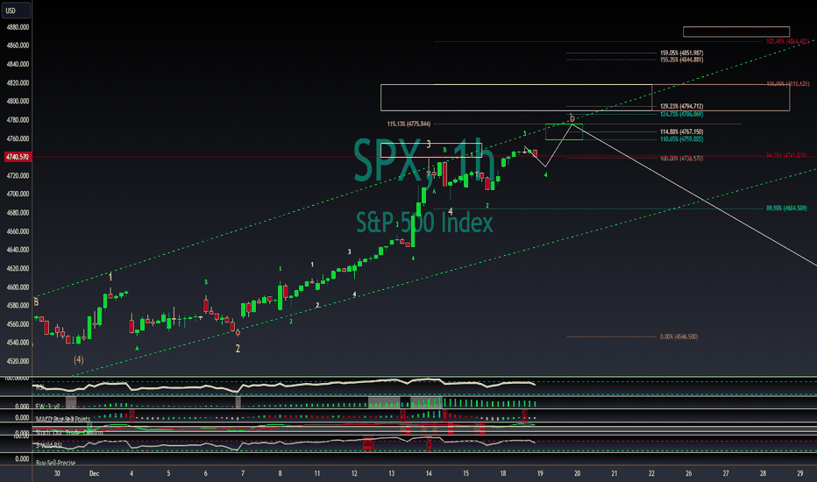Click Fibonacci label 159.05% (4851.987)
This screenshot has height=482, width=817.
[x=681, y=53]
